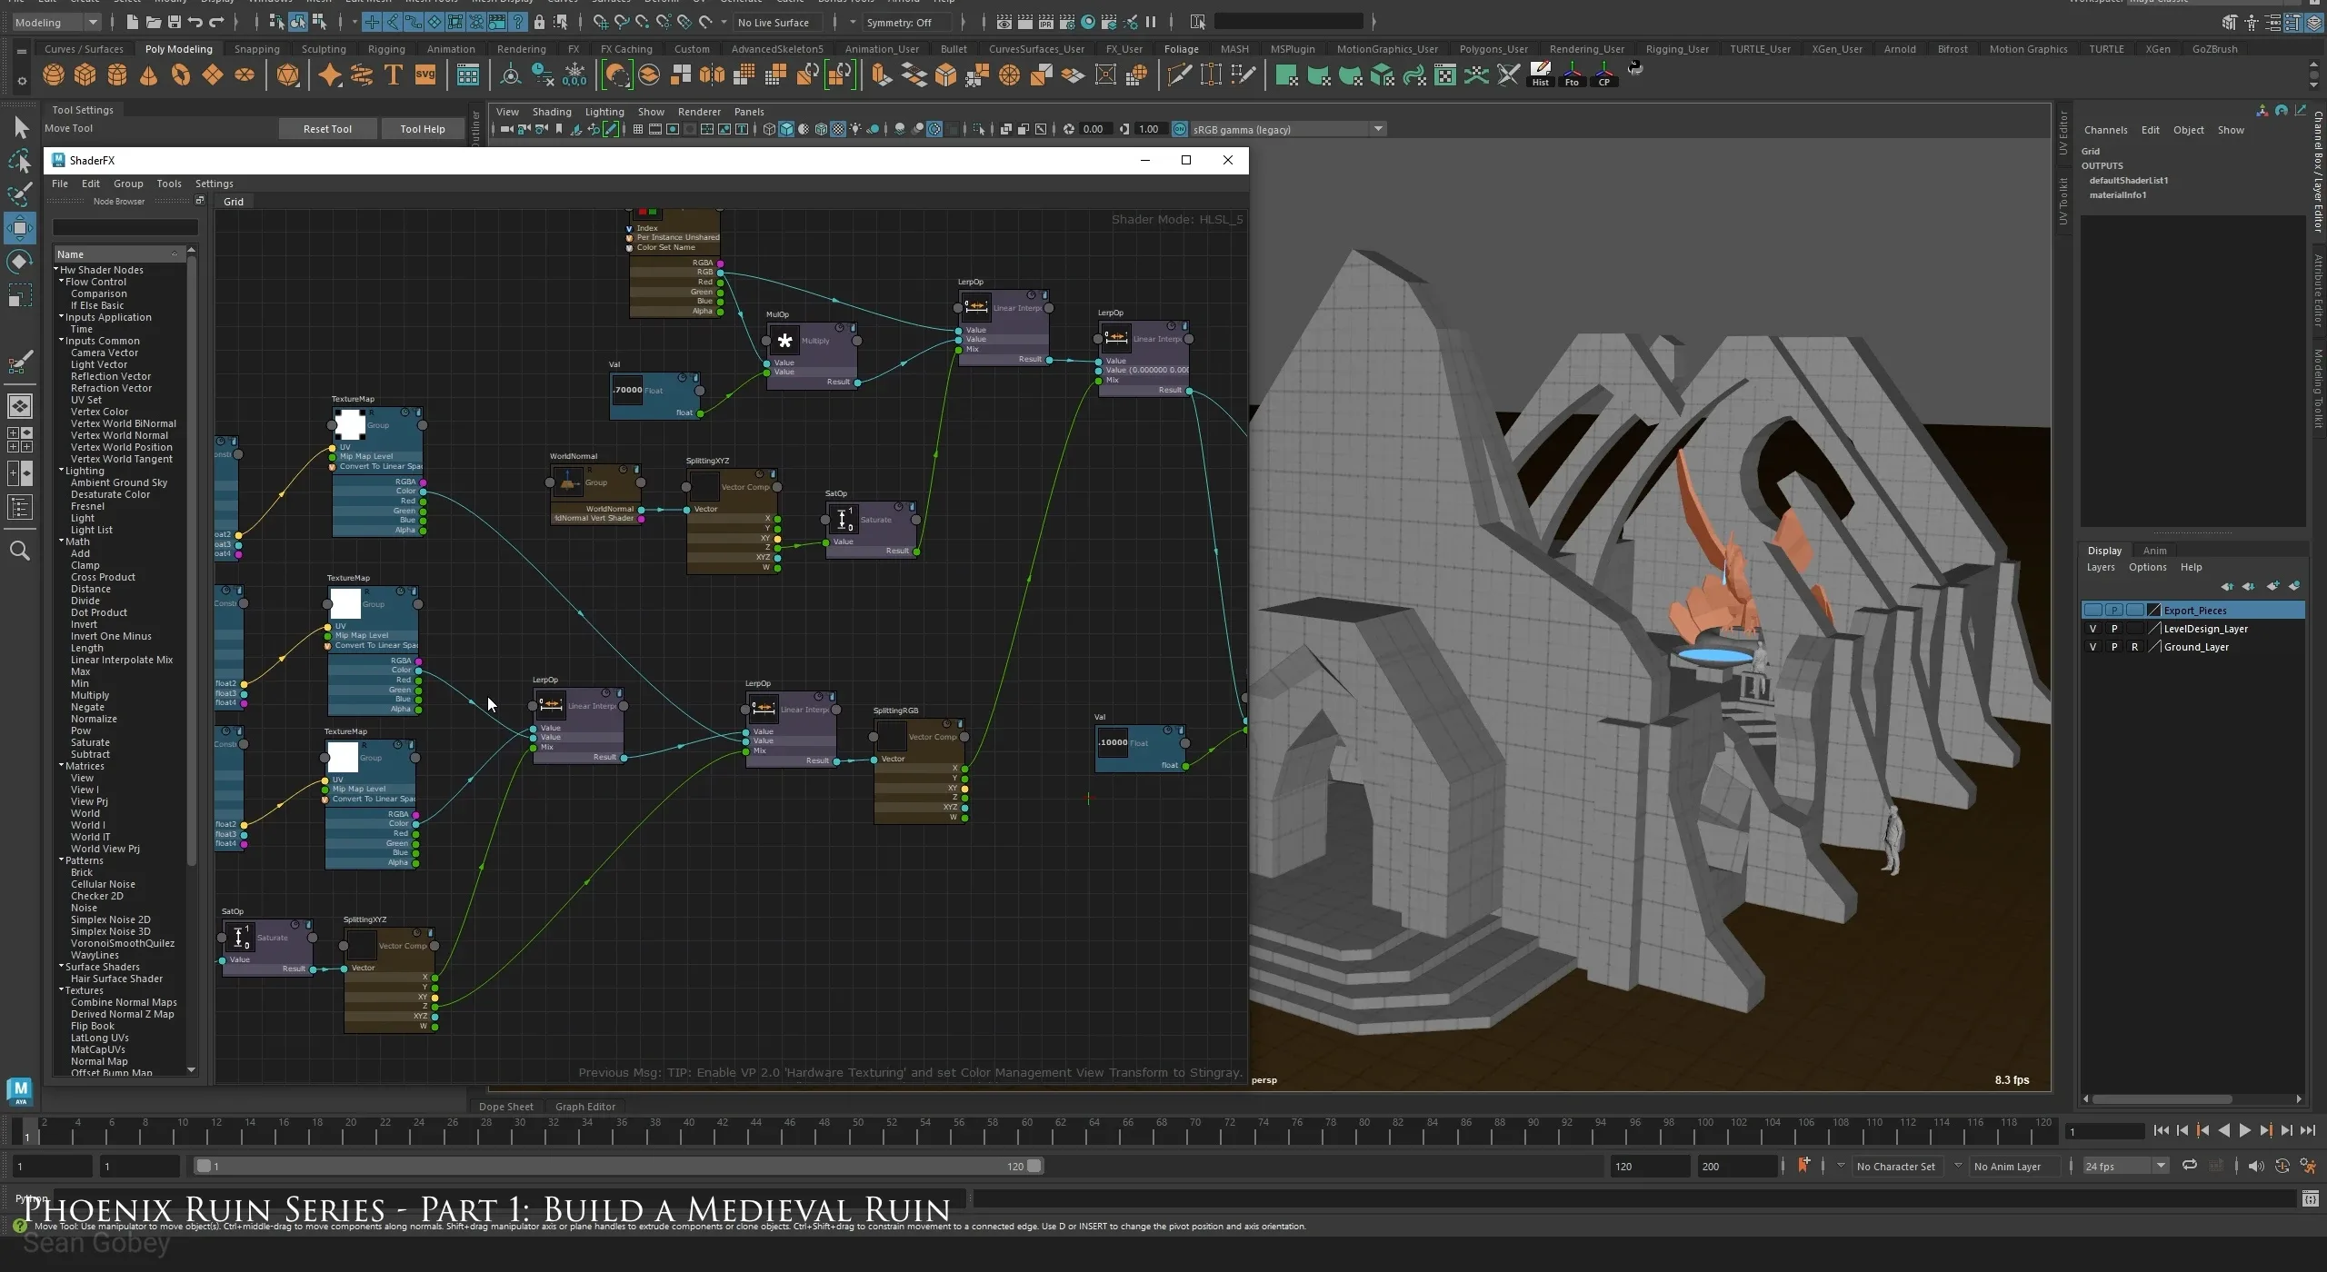
Task: Create a polygon cylinder from the shelf
Action: coord(117,75)
